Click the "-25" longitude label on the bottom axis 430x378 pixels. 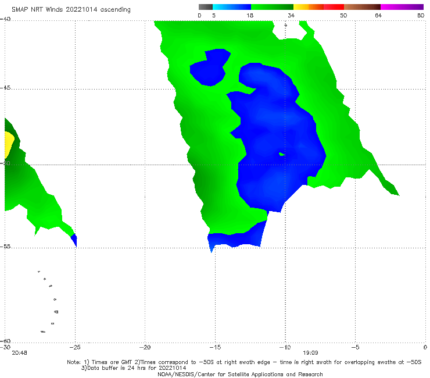[75, 347]
